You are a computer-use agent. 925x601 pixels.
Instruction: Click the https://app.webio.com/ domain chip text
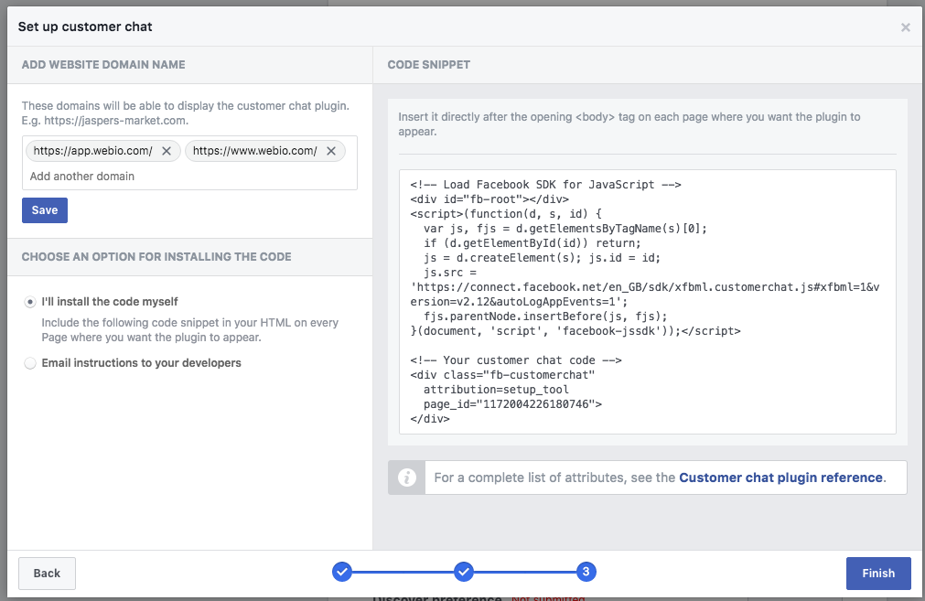click(x=92, y=151)
